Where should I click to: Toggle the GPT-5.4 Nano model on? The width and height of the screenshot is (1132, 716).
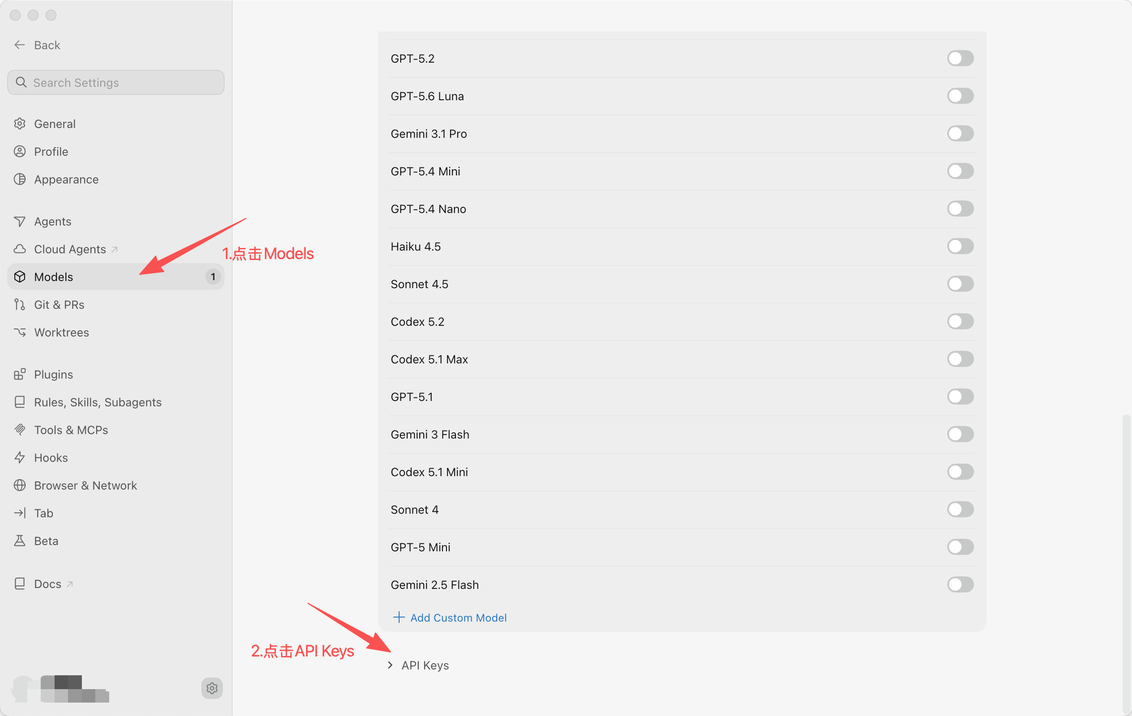click(x=961, y=209)
